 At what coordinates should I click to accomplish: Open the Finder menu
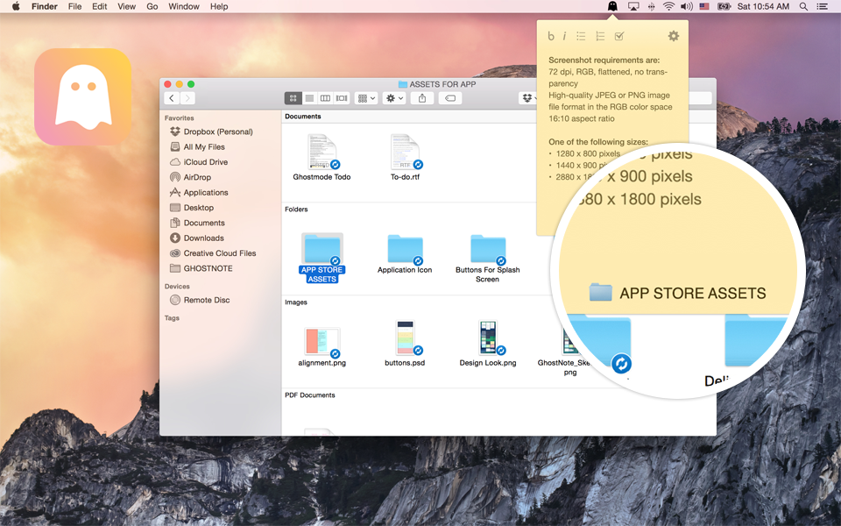coord(45,6)
